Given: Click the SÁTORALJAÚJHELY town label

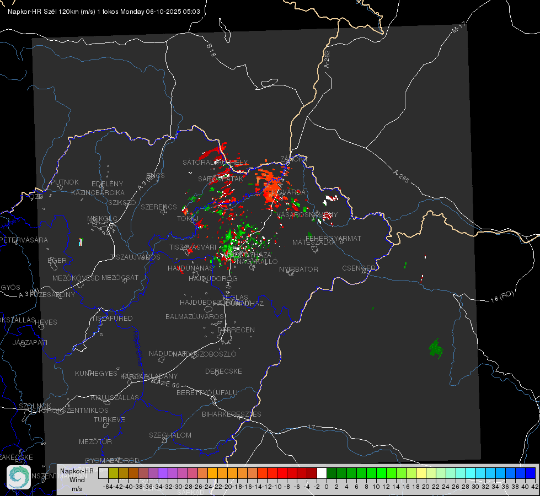Looking at the screenshot, I should pos(215,162).
